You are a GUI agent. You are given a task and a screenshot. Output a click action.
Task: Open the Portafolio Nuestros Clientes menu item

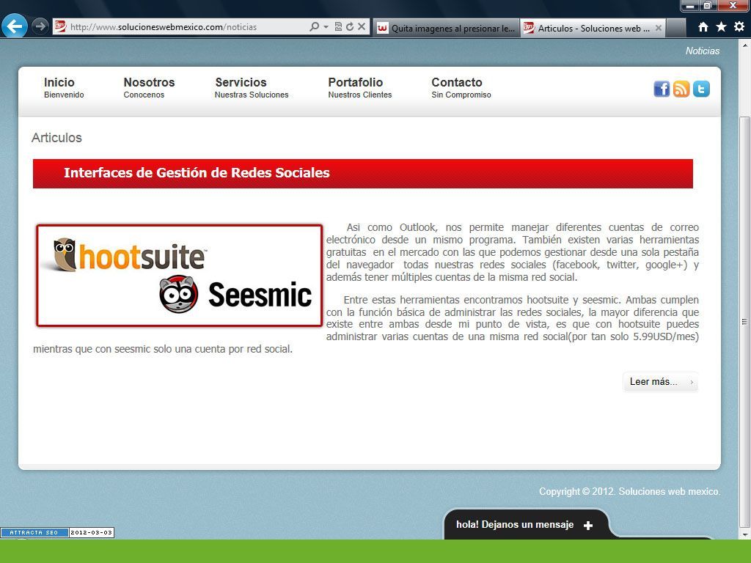click(x=359, y=88)
